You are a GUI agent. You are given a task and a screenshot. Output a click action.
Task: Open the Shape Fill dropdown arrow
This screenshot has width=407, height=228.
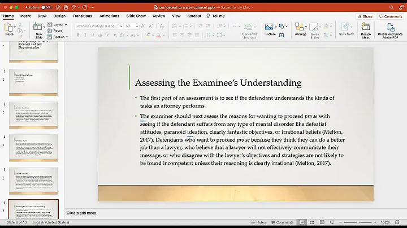click(x=331, y=26)
